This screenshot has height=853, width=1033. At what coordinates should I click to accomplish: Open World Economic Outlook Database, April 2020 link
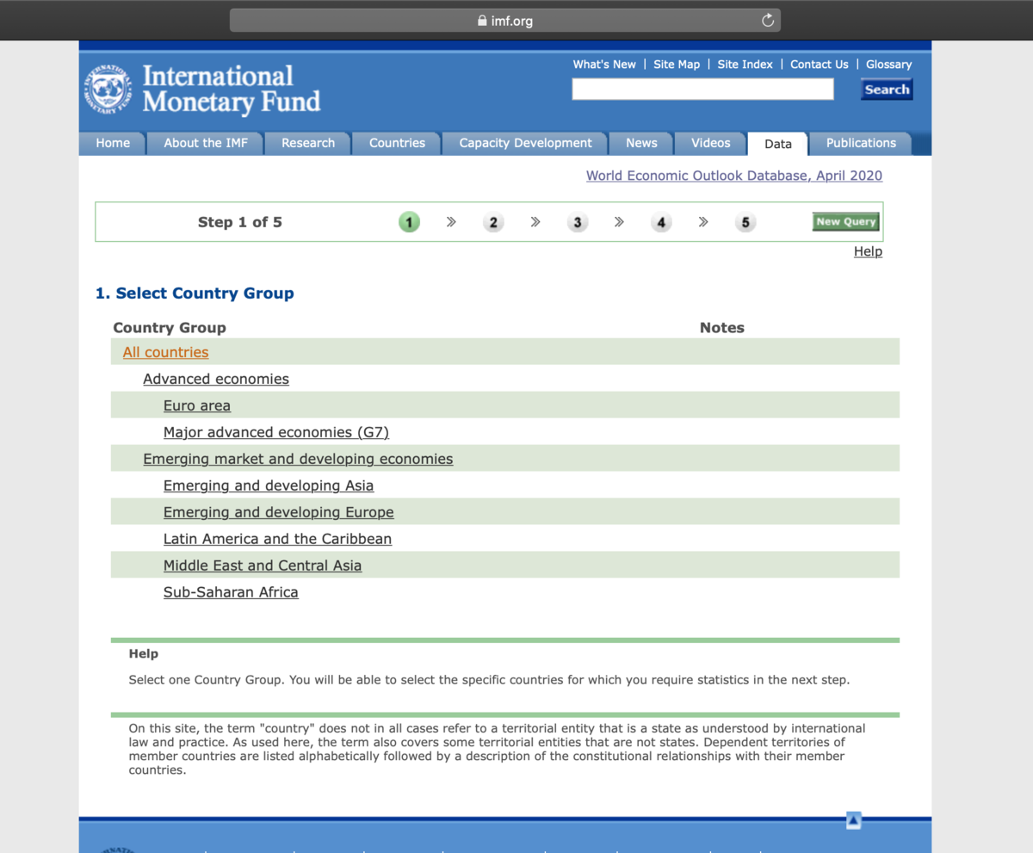coord(734,176)
